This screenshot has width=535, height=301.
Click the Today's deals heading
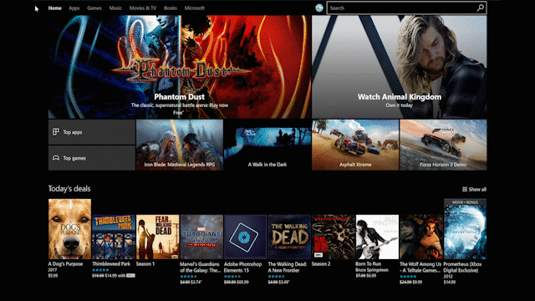[69, 189]
